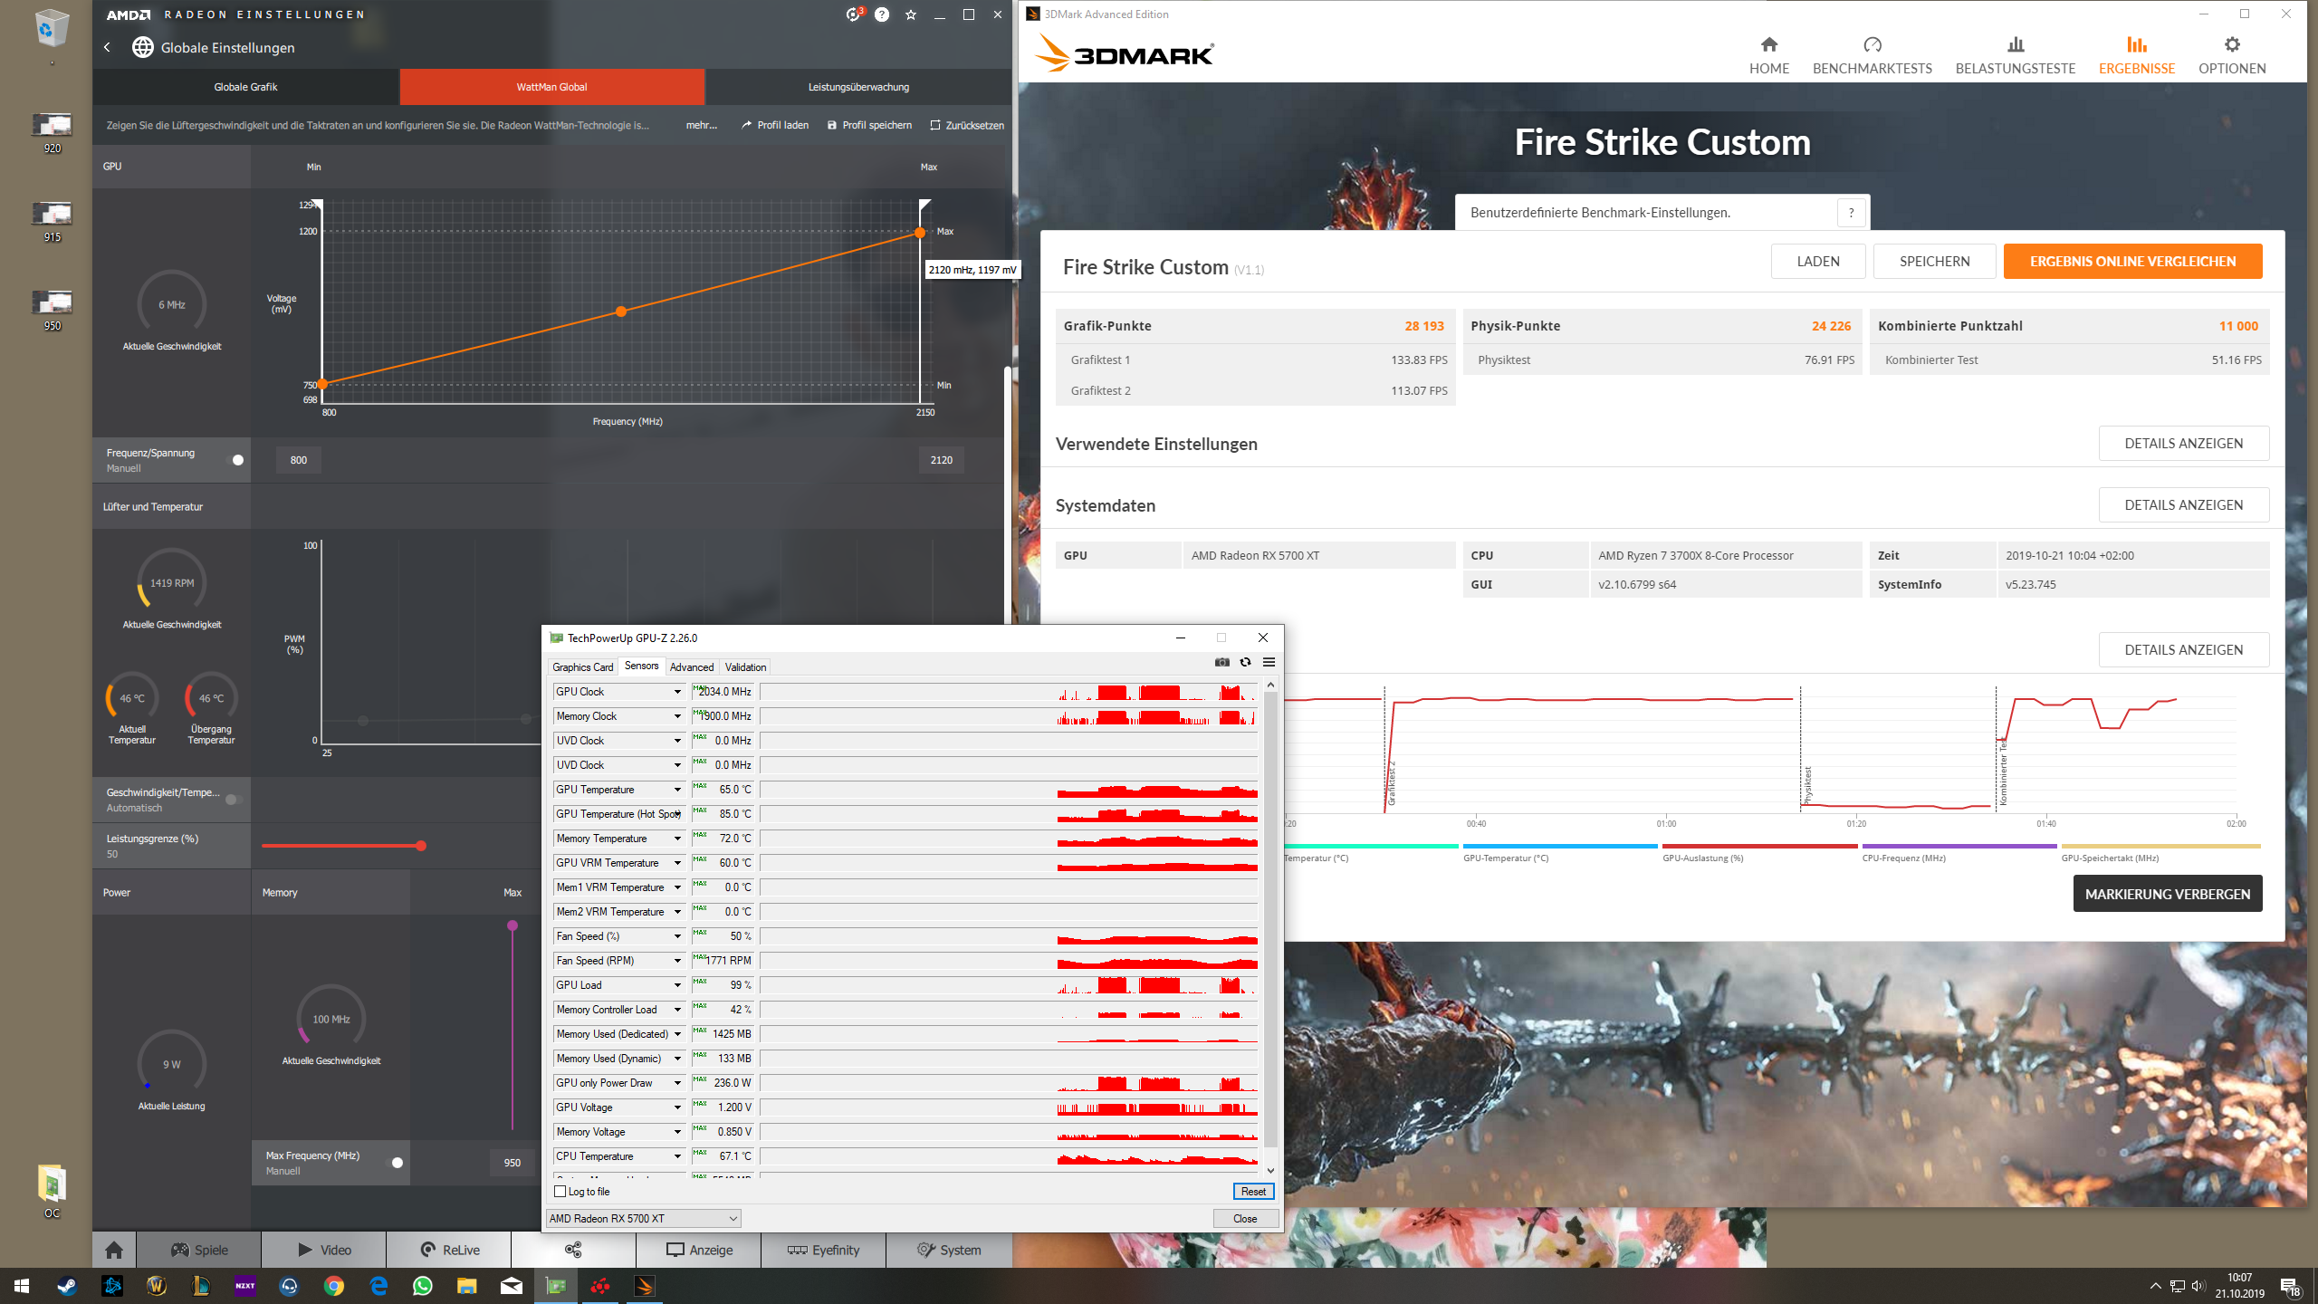Image resolution: width=2318 pixels, height=1304 pixels.
Task: Expand GPU Temperature sensor dropdown
Action: [676, 790]
